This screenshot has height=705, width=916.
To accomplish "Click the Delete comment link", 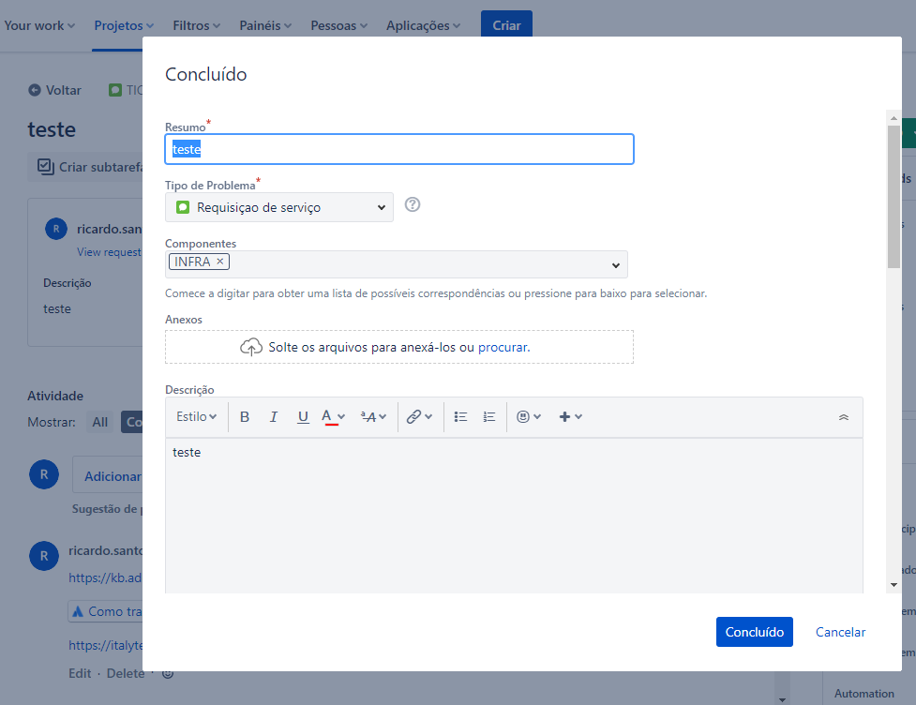I will (x=125, y=673).
